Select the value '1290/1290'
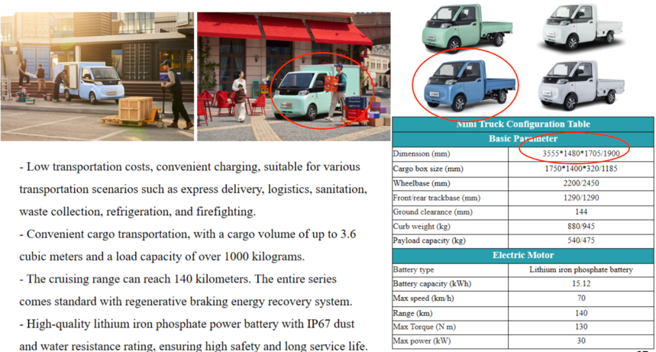Image resolution: width=656 pixels, height=352 pixels. [581, 198]
